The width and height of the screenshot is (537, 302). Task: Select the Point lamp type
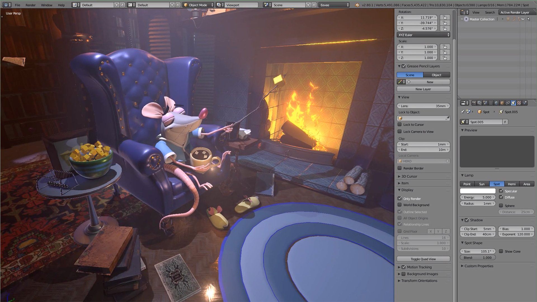[467, 184]
